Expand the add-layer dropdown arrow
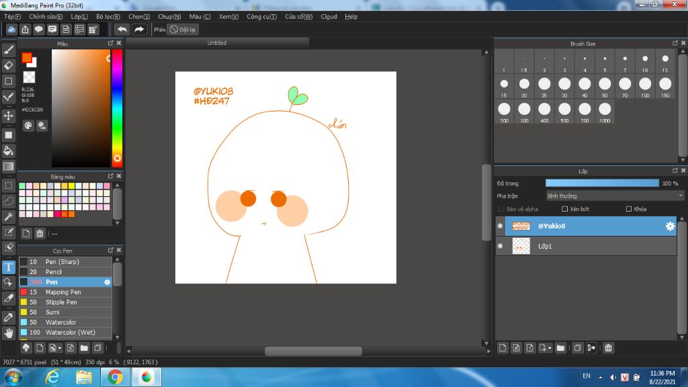The image size is (688, 387). (x=550, y=348)
